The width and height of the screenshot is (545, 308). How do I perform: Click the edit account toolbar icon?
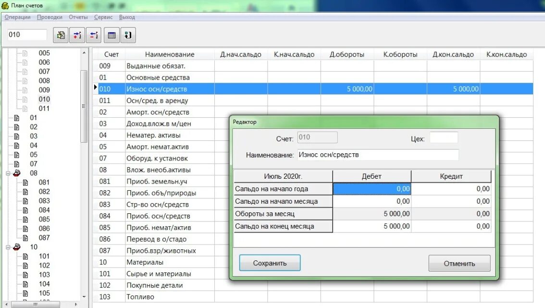[x=61, y=35]
